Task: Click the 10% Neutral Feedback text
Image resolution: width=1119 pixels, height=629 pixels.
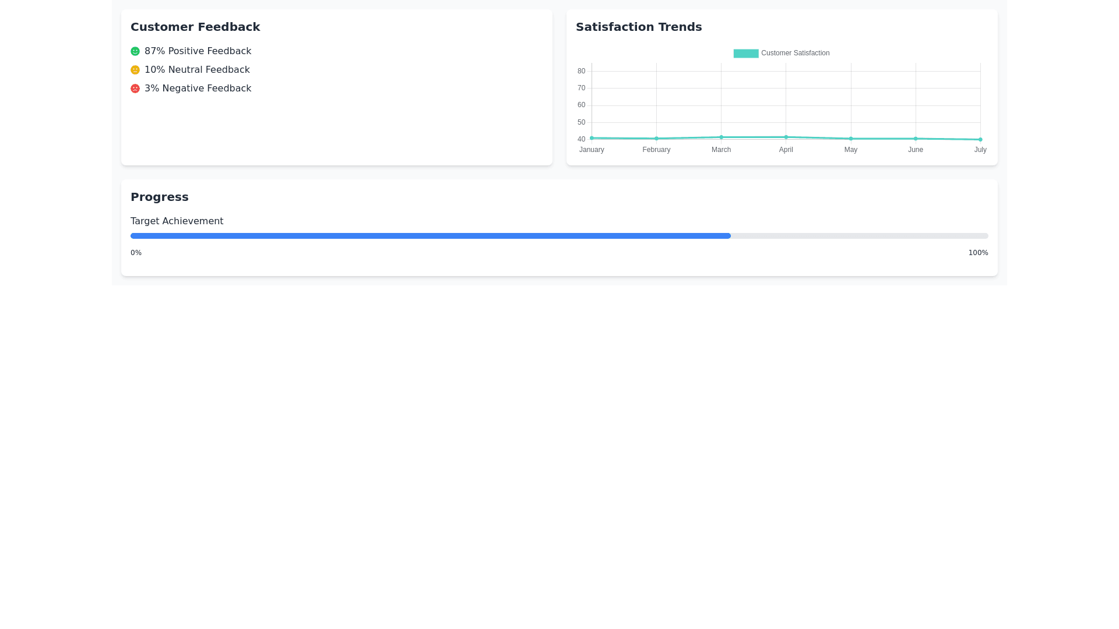Action: click(197, 70)
